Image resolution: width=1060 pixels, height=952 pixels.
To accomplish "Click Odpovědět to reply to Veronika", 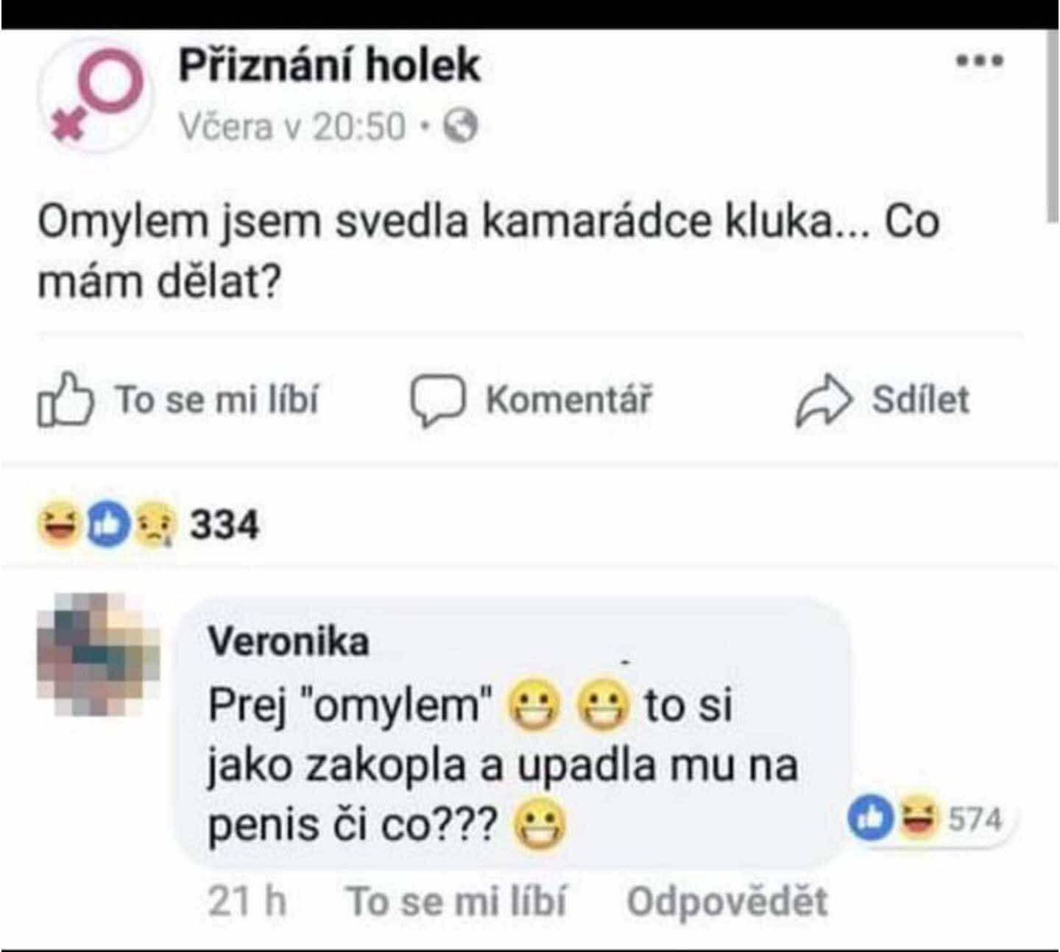I will click(x=727, y=901).
